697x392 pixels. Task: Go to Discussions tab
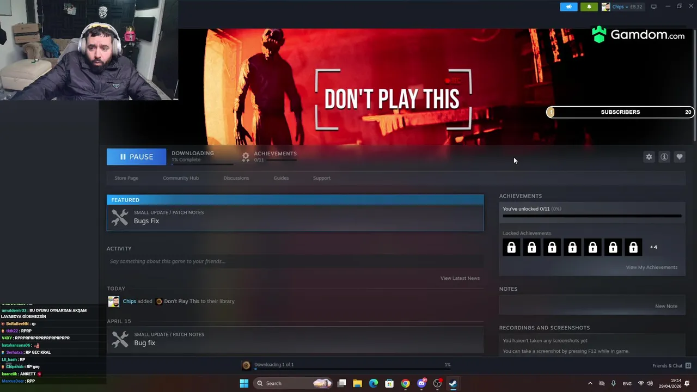(236, 178)
